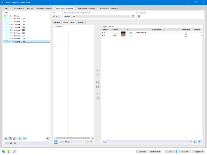Click the horizontal scrollbar under À affecter
The width and height of the screenshot is (207, 155).
[x=73, y=138]
